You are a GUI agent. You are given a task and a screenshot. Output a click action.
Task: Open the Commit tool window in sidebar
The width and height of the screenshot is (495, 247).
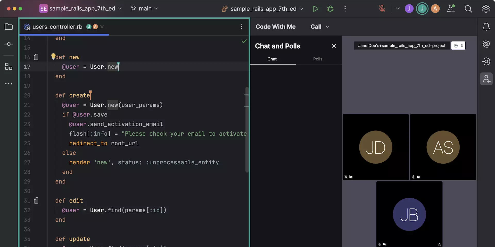(x=9, y=44)
